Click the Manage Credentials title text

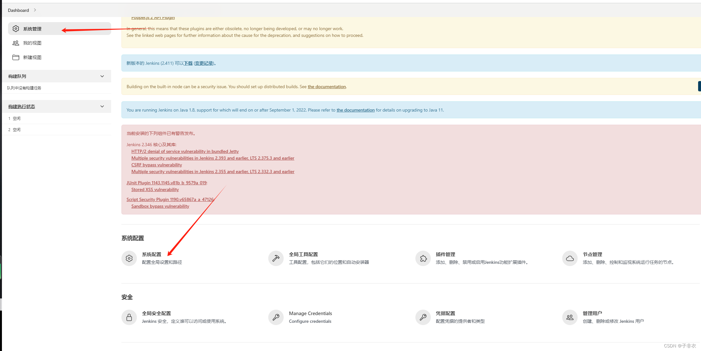coord(310,313)
